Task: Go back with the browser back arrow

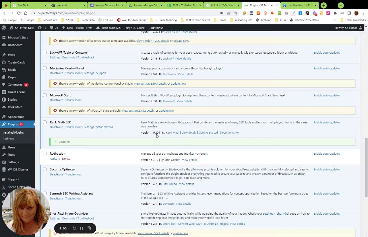Action: coord(5,13)
